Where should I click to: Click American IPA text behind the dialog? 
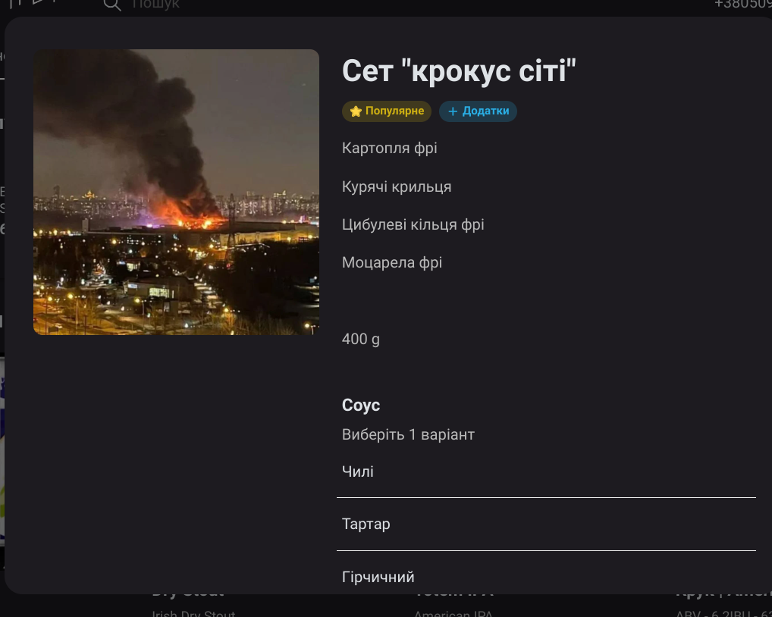tap(453, 613)
